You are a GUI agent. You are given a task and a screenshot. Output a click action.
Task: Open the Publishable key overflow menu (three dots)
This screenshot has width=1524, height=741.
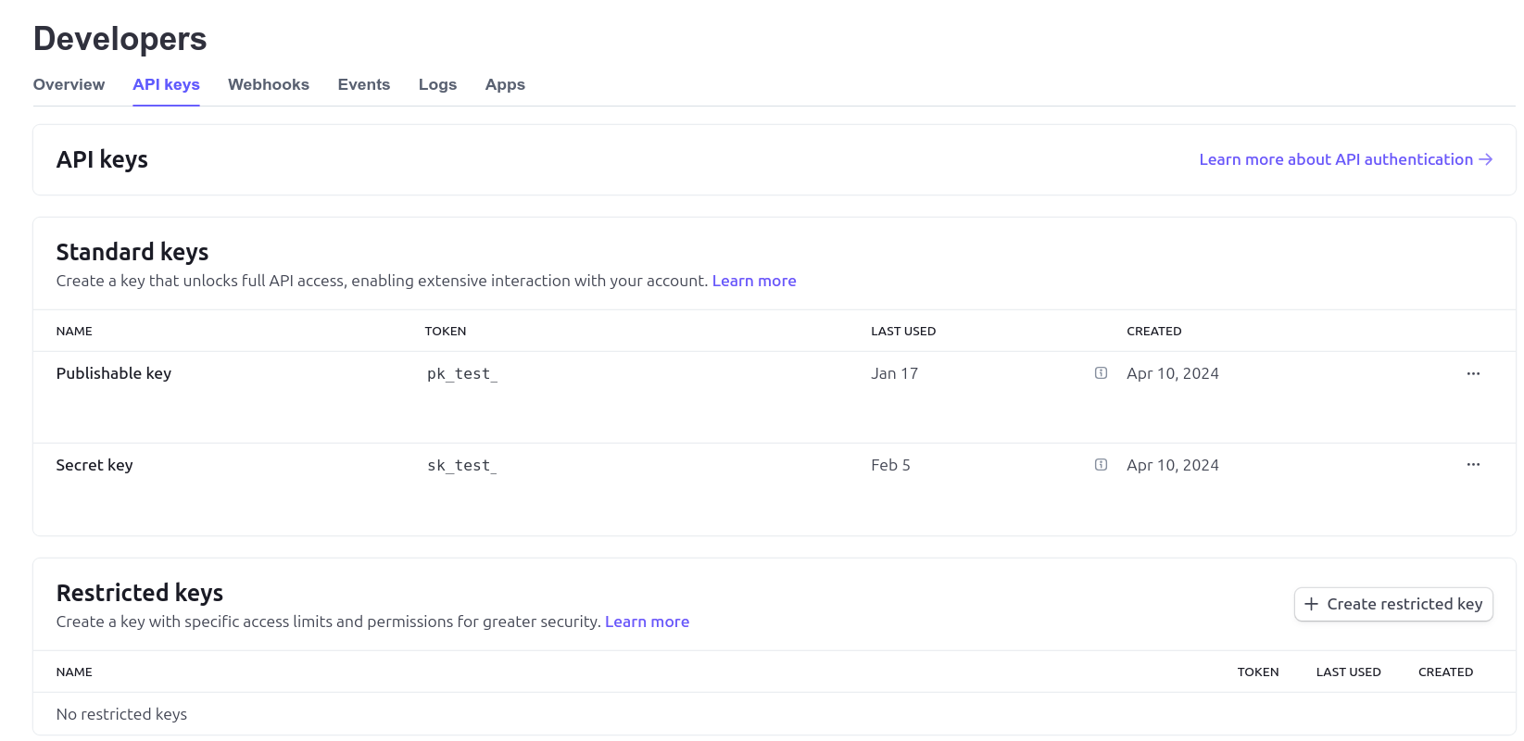click(x=1473, y=373)
